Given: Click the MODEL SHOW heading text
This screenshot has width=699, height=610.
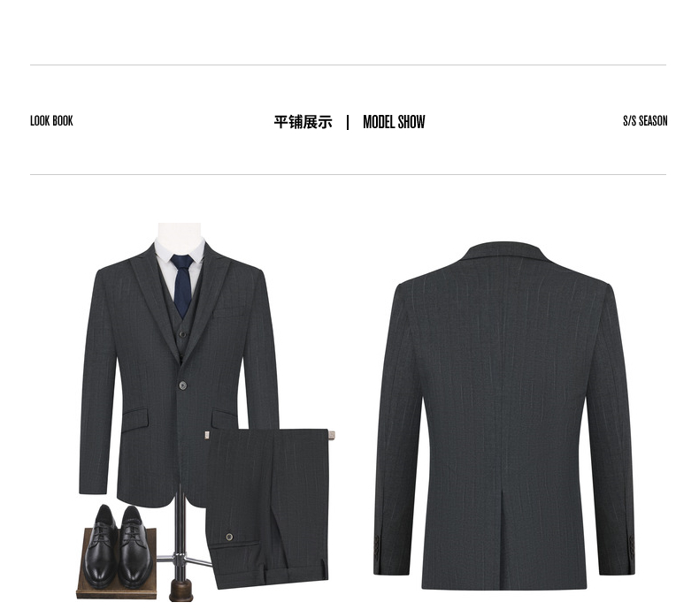Looking at the screenshot, I should (394, 122).
